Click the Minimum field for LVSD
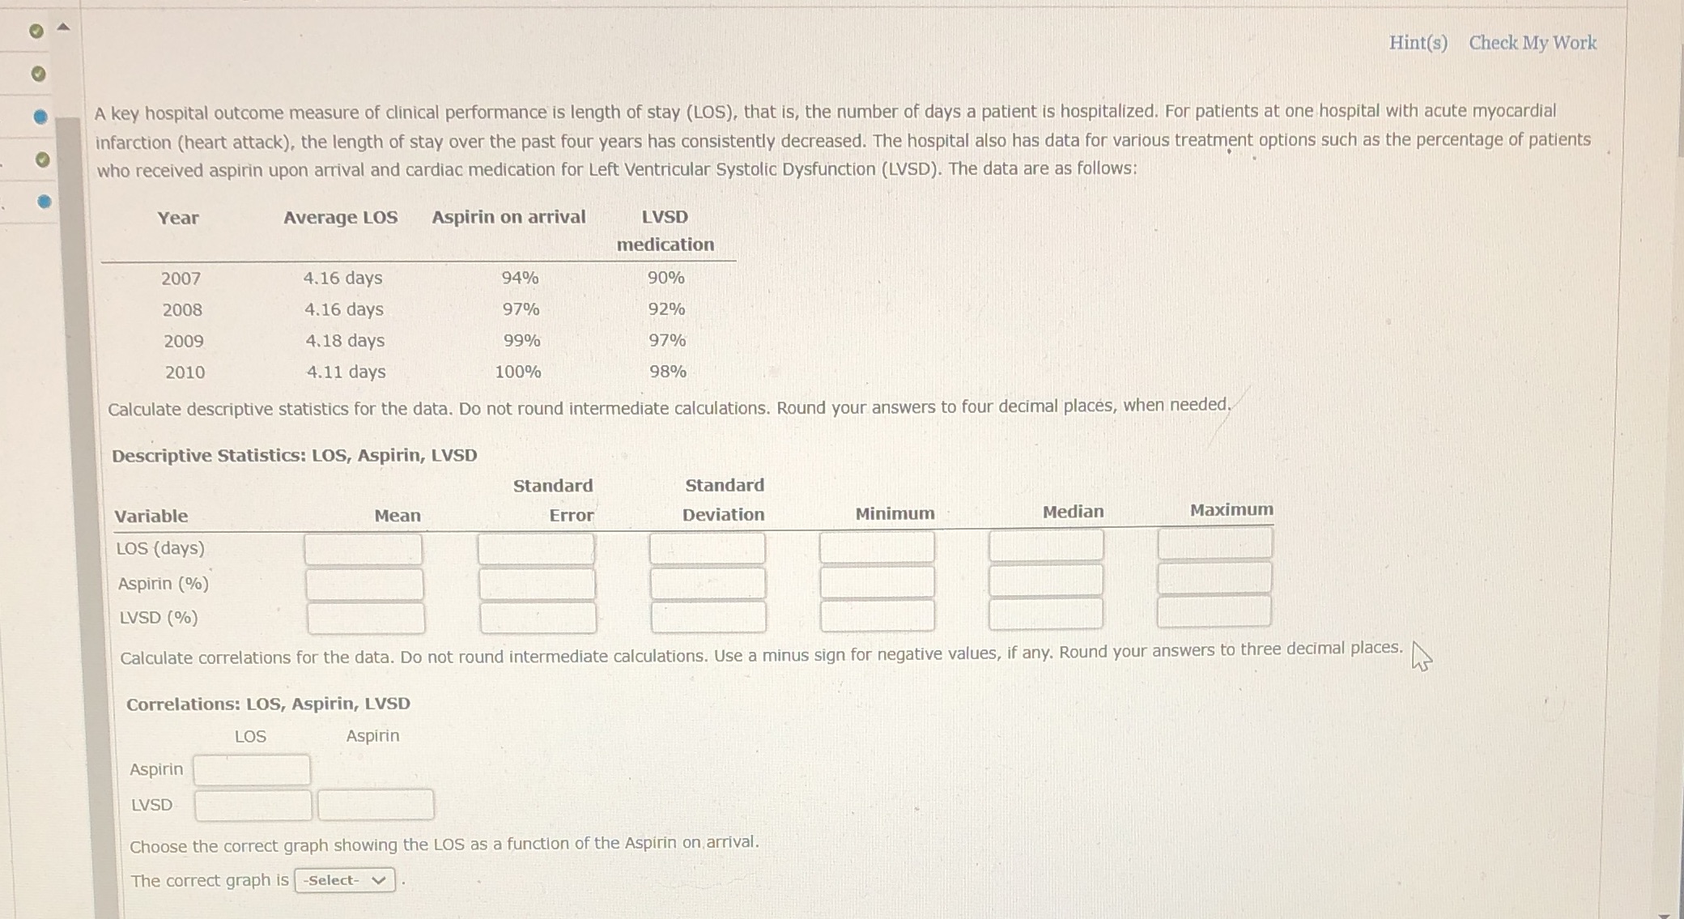 (877, 618)
